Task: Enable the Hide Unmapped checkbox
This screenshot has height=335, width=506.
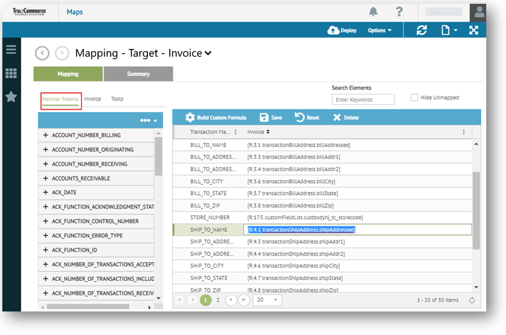Action: [x=414, y=97]
